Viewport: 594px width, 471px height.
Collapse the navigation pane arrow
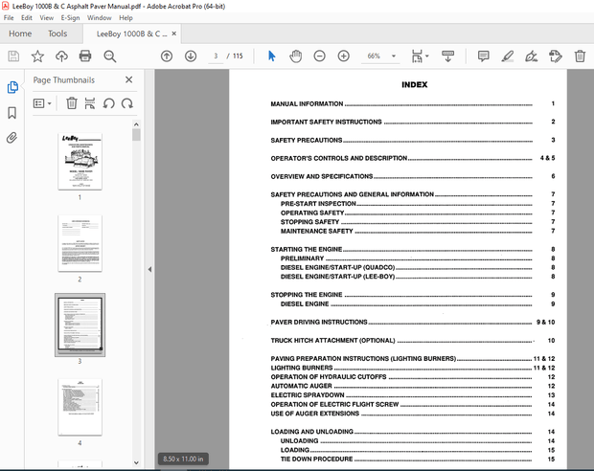tap(149, 269)
